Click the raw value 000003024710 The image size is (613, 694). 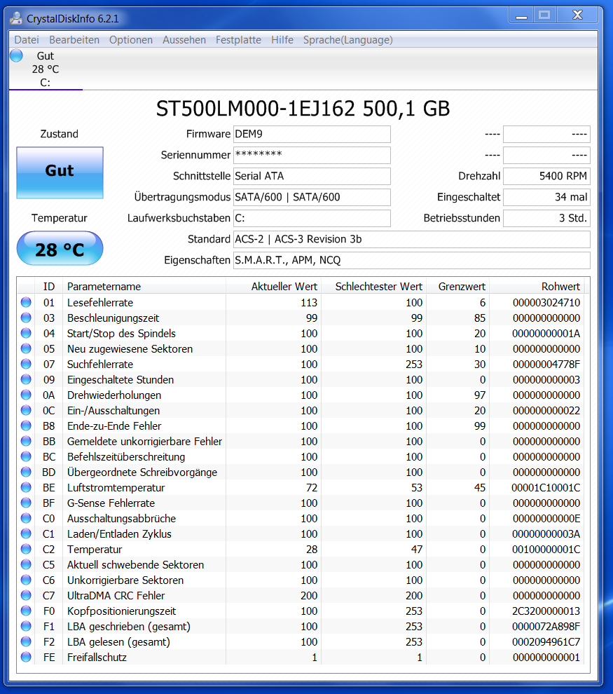click(x=546, y=303)
